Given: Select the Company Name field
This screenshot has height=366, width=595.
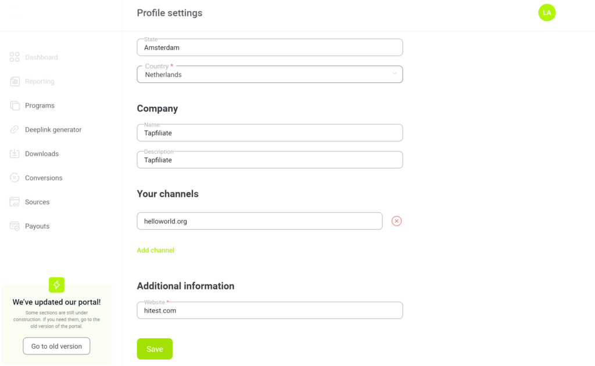Looking at the screenshot, I should pyautogui.click(x=269, y=132).
